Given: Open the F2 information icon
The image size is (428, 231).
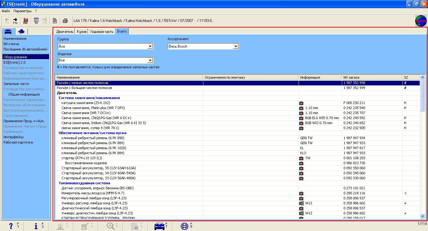Looking at the screenshot, I should click(36, 226).
